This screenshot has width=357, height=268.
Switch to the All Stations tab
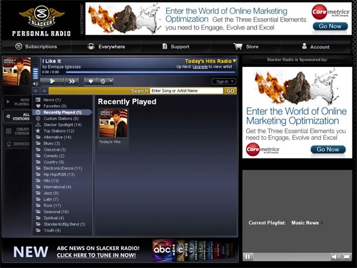click(x=18, y=116)
